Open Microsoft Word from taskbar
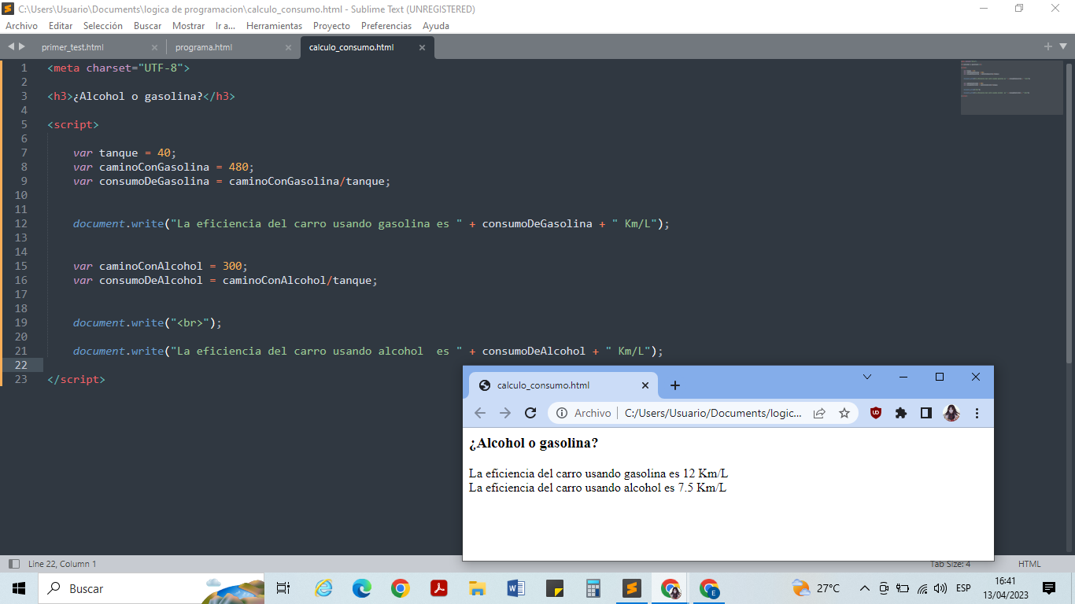1075x604 pixels. (516, 588)
